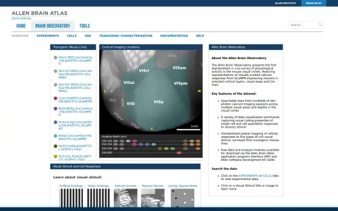Select rightmost orange marker in 150-250 depth row
338x211 pixels.
click(x=198, y=141)
